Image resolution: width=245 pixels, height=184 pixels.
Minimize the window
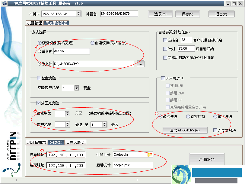[228, 4]
